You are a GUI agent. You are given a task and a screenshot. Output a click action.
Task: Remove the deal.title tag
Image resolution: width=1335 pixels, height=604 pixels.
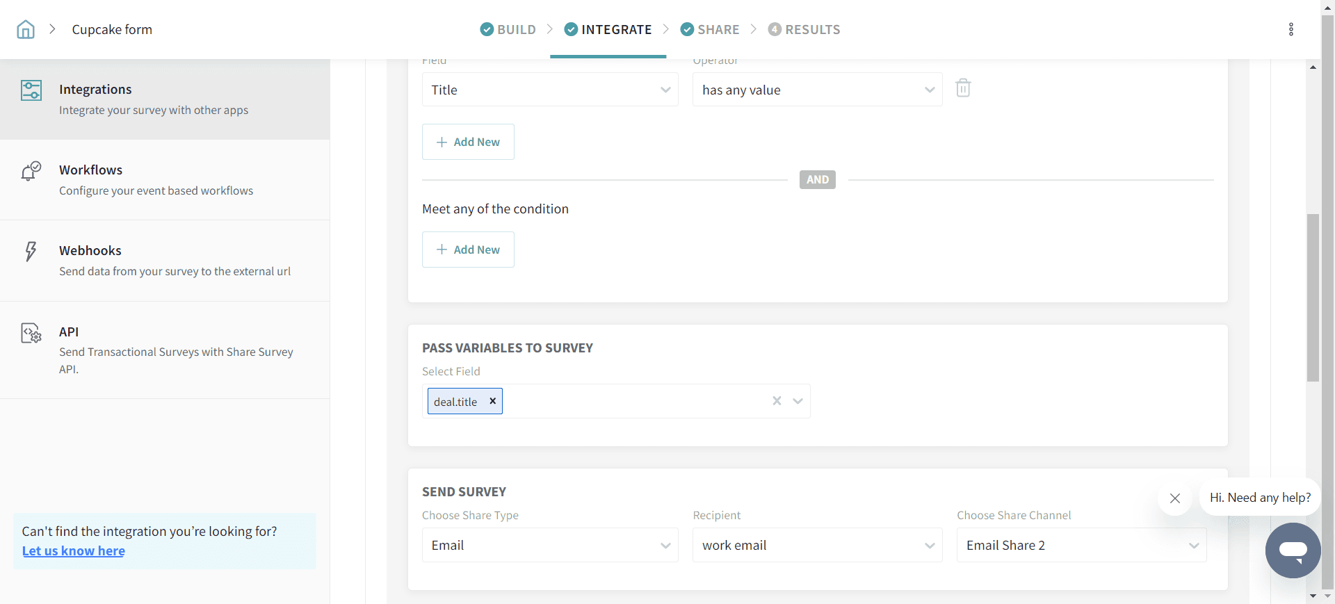click(492, 401)
